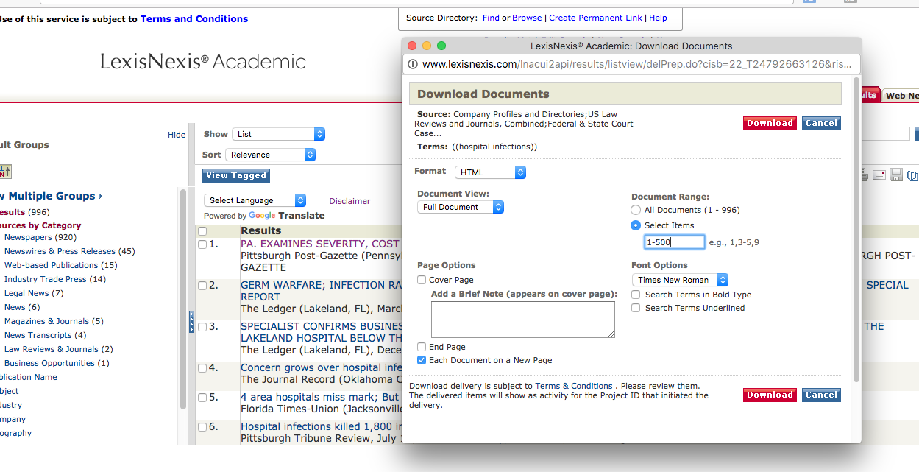Click the email delivery envelope icon

[879, 175]
